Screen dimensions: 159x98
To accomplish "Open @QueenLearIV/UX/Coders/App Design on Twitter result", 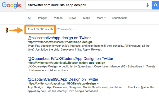I will [x=70, y=59].
